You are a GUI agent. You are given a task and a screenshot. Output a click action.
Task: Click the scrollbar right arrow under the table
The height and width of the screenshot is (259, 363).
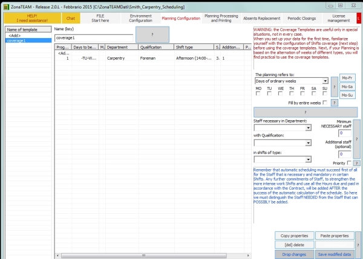click(x=248, y=255)
